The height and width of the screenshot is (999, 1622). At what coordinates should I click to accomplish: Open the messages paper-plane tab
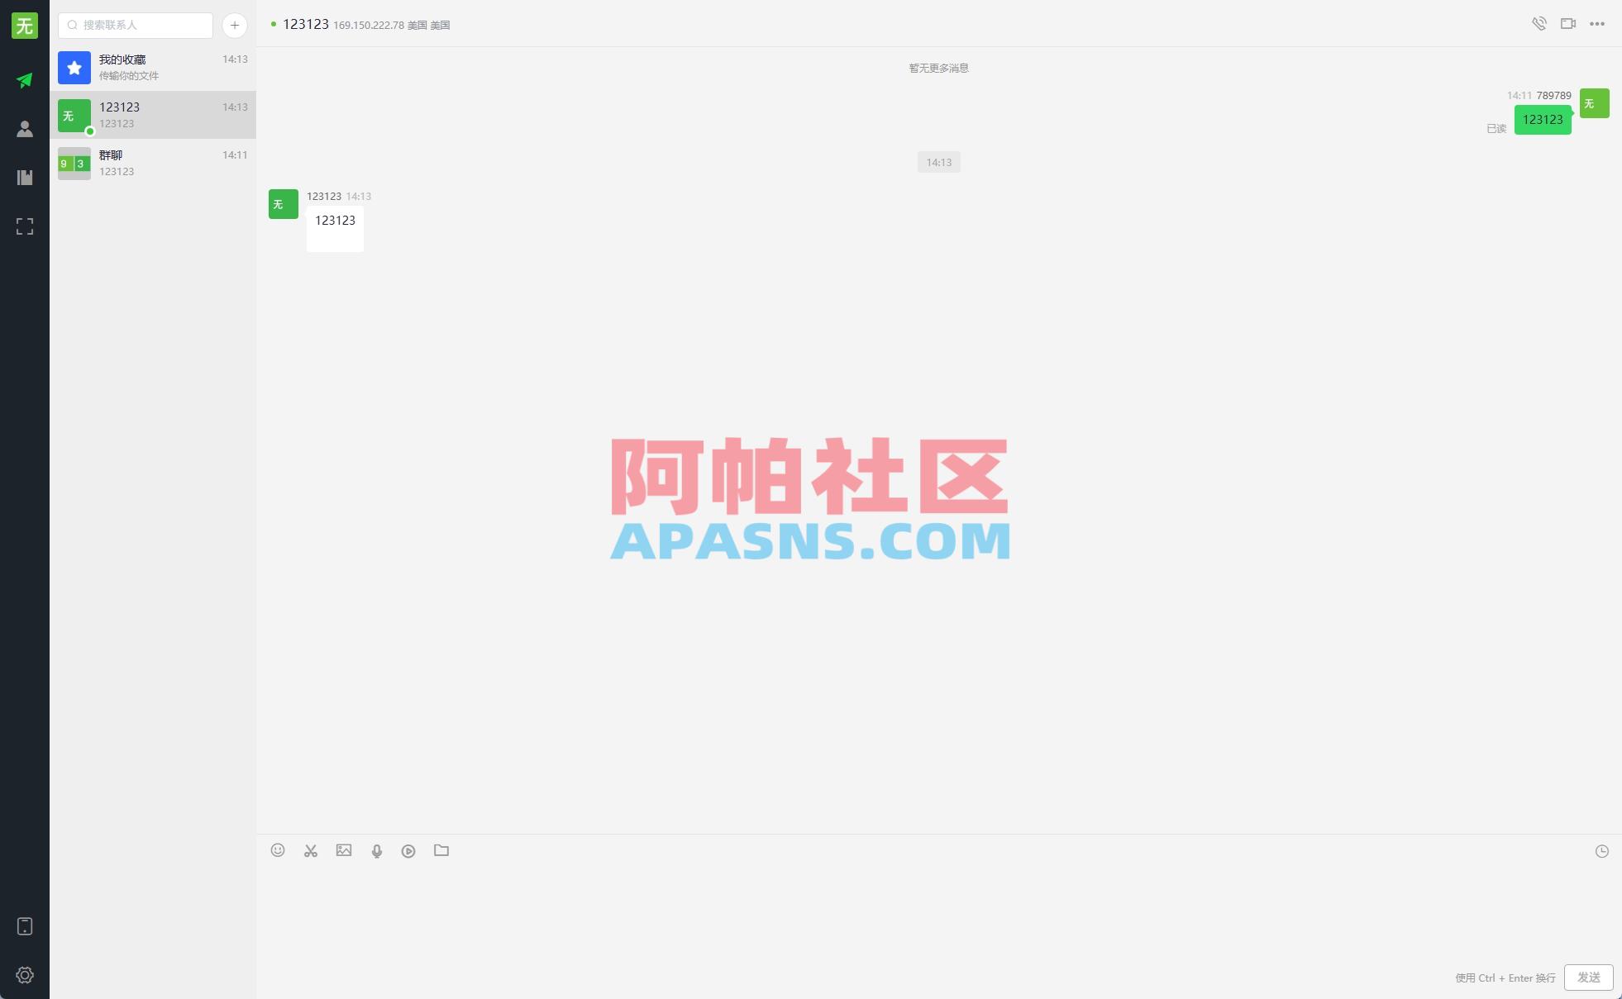(x=25, y=80)
